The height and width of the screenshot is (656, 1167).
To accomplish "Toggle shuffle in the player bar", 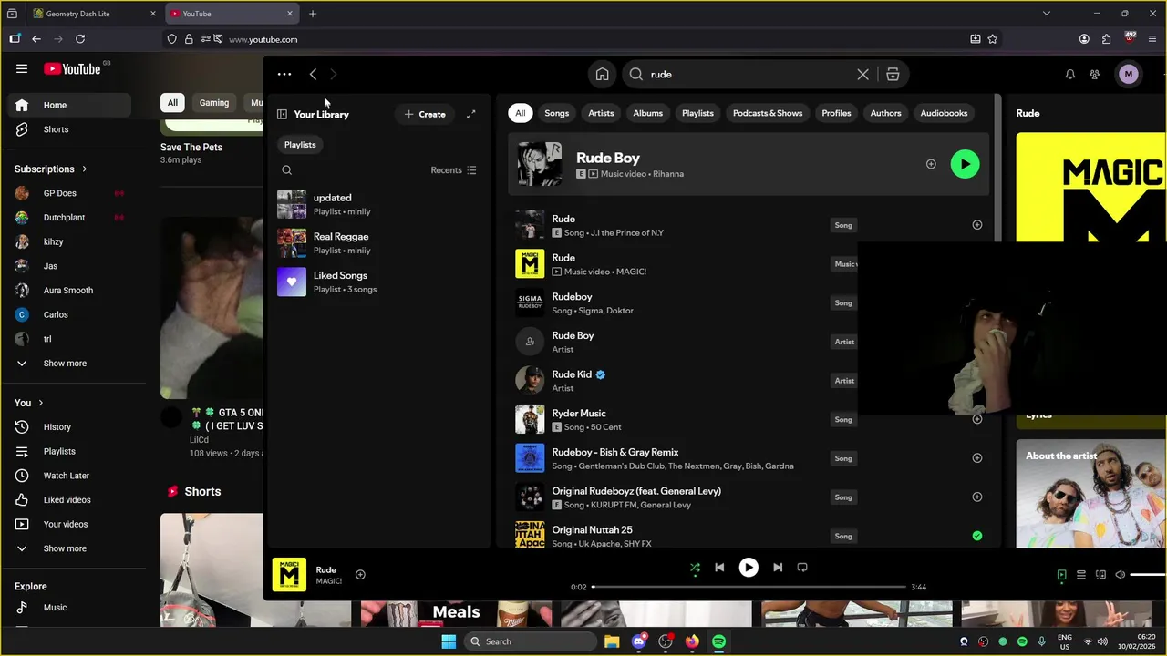I will [x=695, y=568].
